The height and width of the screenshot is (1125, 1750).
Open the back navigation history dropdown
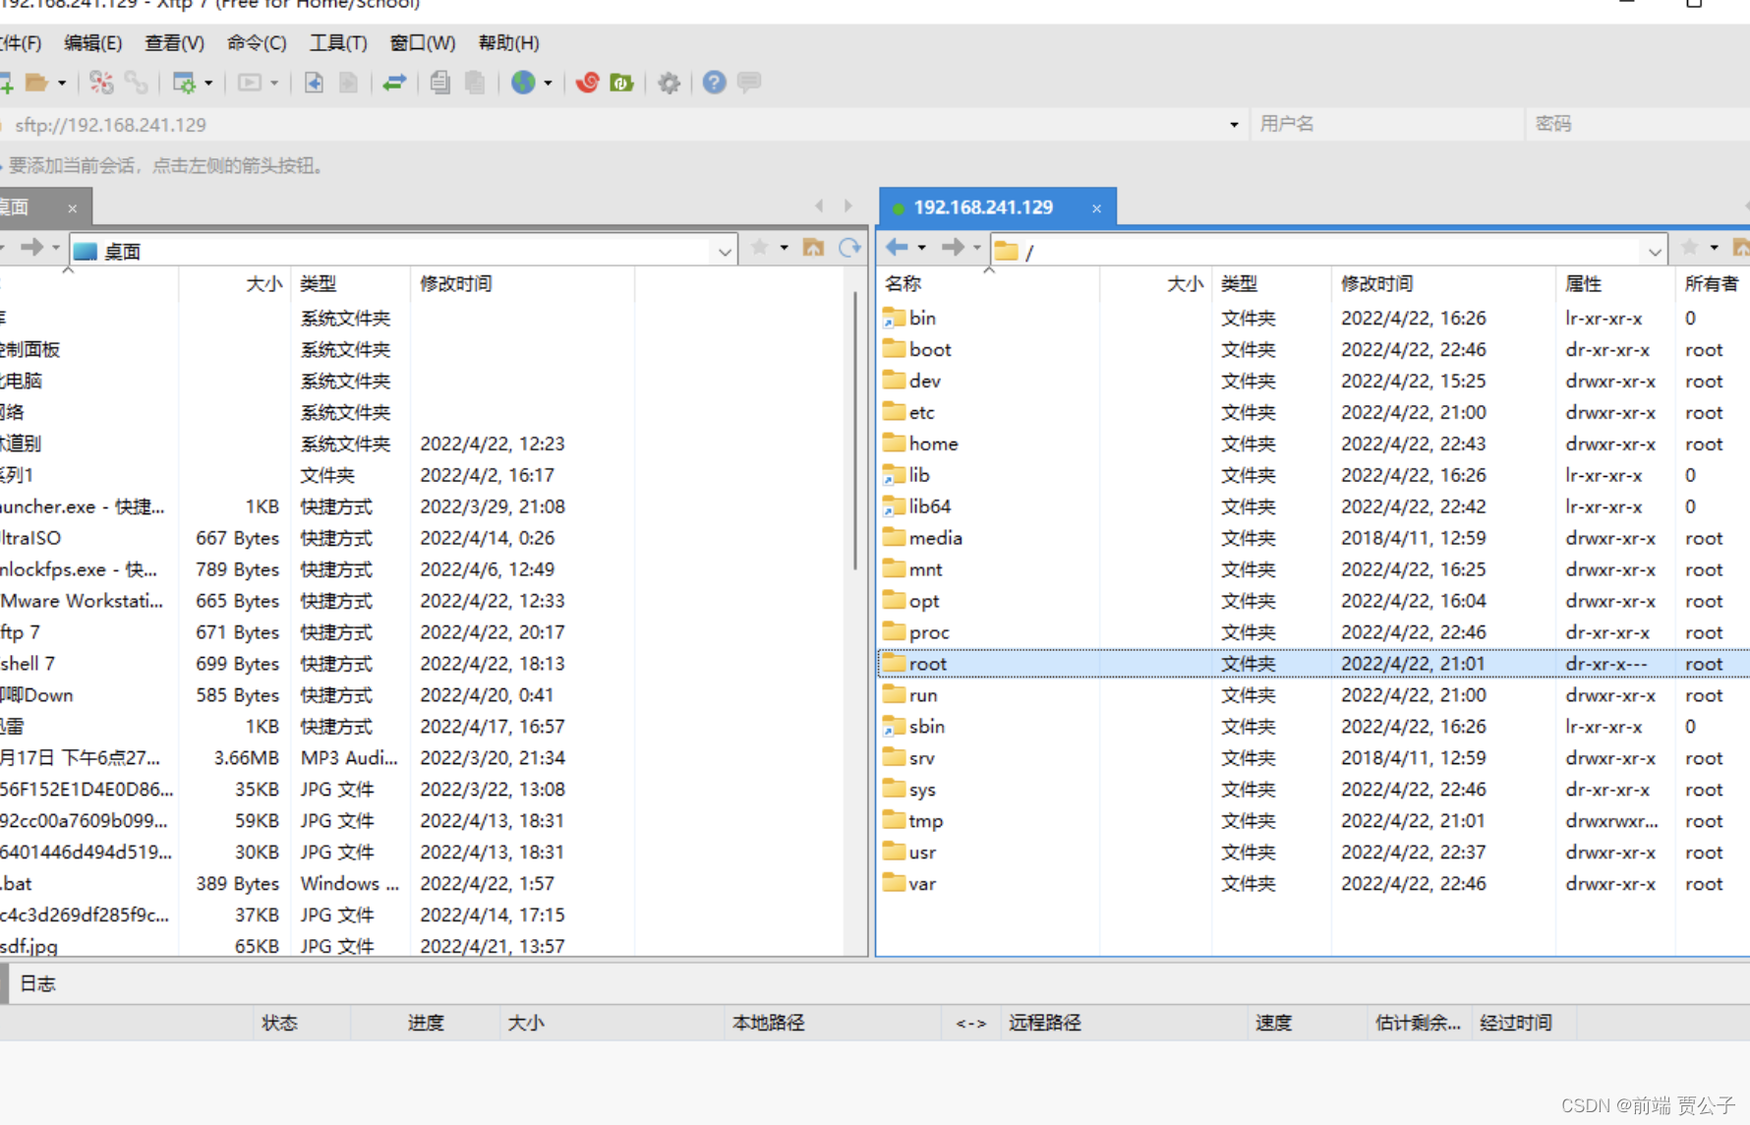tap(921, 248)
